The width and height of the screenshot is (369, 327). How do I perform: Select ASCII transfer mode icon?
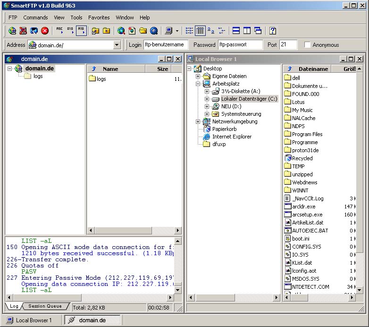(x=59, y=31)
